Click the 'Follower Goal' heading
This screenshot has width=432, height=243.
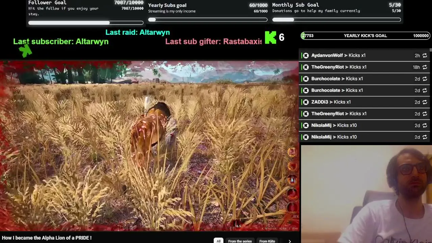click(x=47, y=3)
